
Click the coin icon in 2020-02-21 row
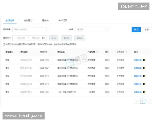tap(144, 68)
